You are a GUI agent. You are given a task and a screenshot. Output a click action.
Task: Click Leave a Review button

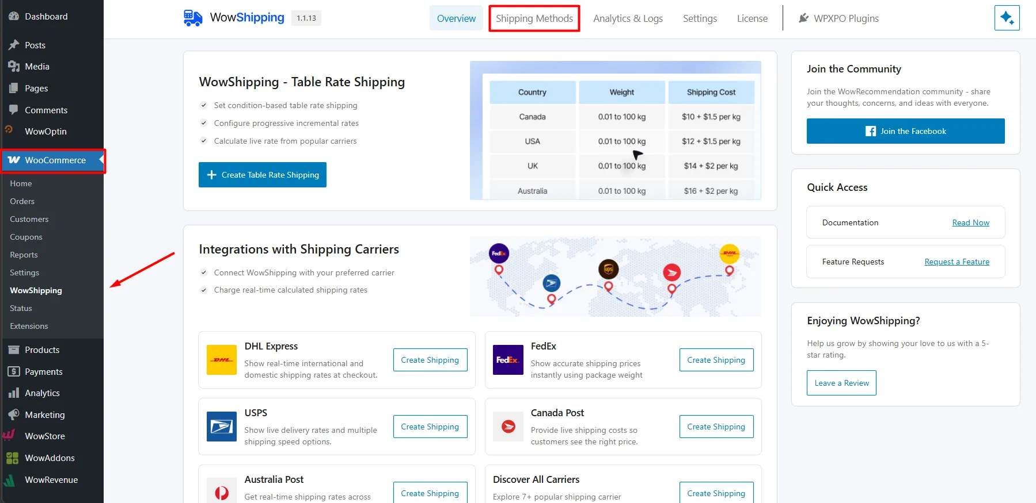841,383
